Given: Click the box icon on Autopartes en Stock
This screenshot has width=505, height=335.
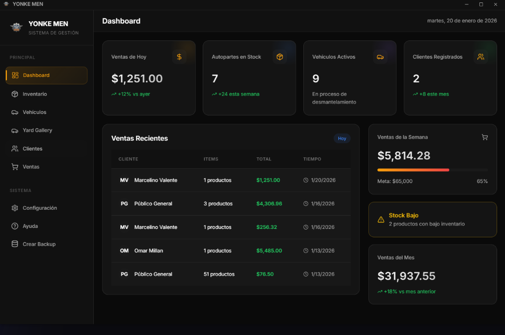Looking at the screenshot, I should coord(280,57).
